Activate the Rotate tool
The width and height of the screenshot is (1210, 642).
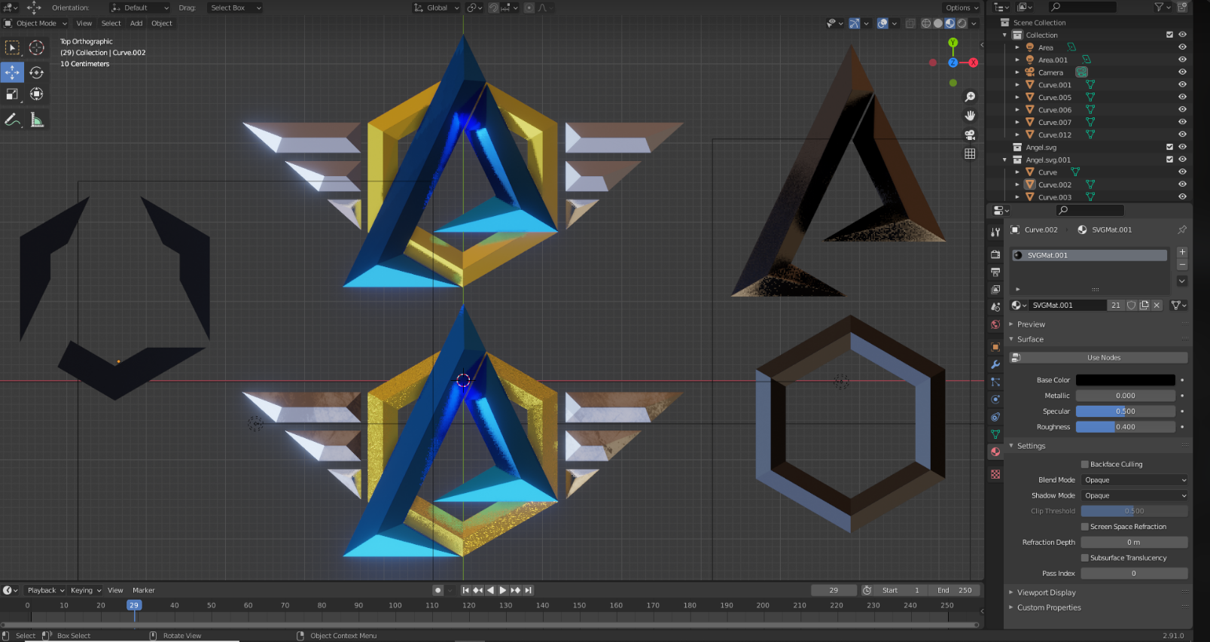(x=36, y=72)
